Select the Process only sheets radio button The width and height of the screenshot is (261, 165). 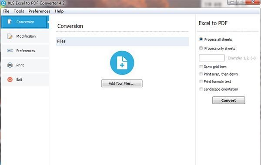201,48
